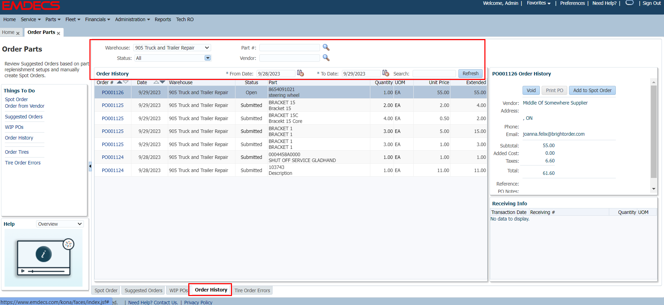The height and width of the screenshot is (305, 664).
Task: Close the Home tab
Action: click(18, 33)
